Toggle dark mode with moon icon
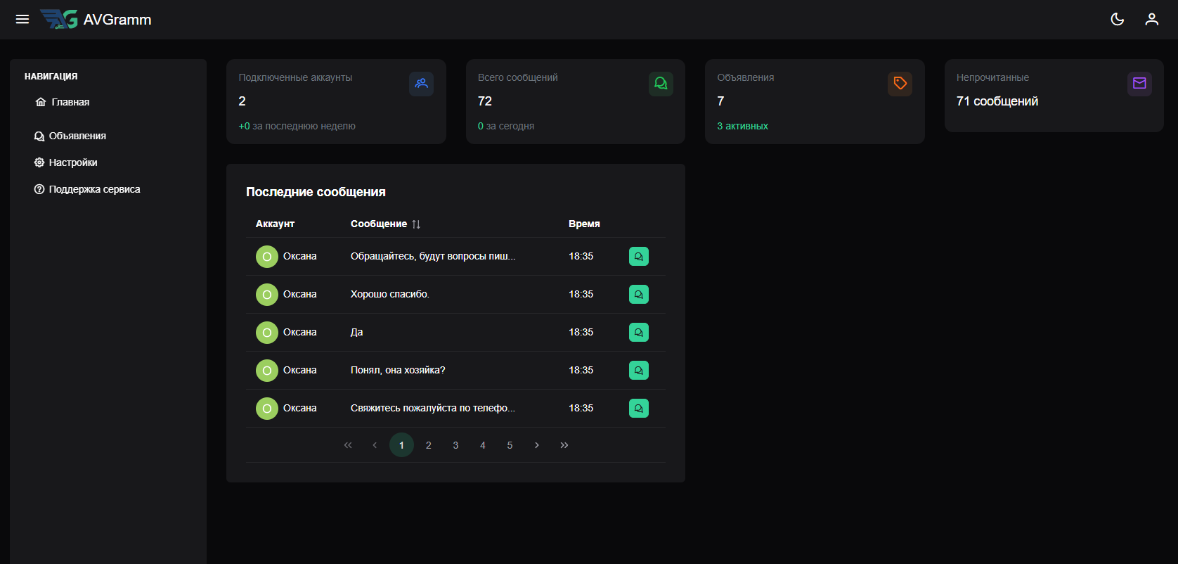The height and width of the screenshot is (564, 1178). coord(1117,19)
